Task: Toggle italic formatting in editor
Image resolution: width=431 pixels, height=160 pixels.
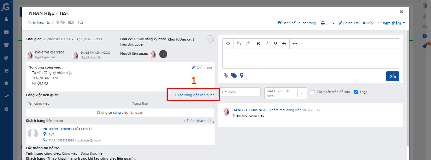Action: [267, 43]
